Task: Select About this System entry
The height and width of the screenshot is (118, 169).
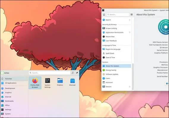Action: pyautogui.click(x=116, y=66)
